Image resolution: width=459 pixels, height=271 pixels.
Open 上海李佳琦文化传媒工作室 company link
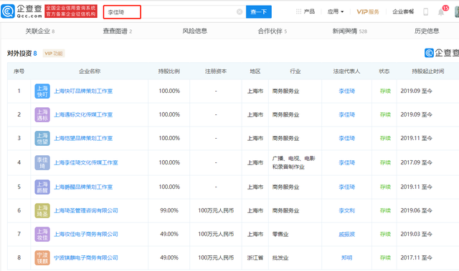point(86,162)
